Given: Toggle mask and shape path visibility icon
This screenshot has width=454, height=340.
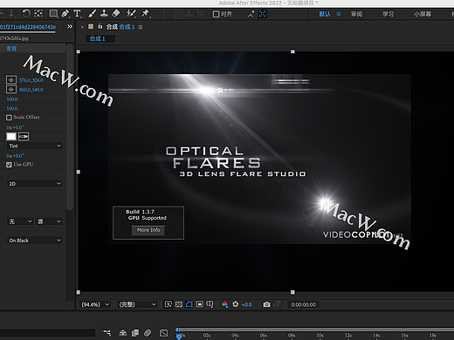Looking at the screenshot, I should [x=189, y=304].
